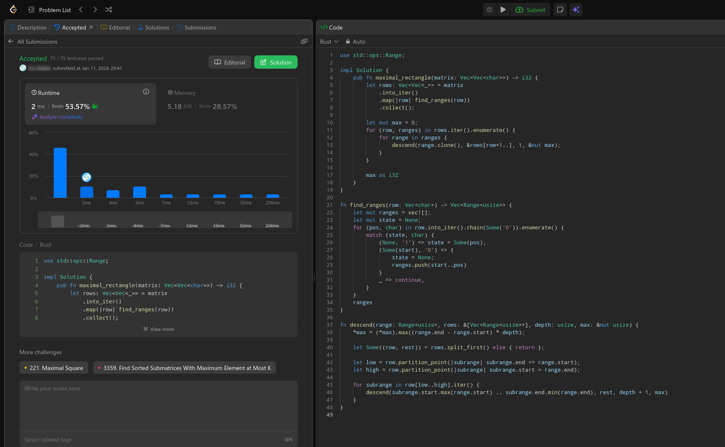Click the runtime distribution range slider

pos(165,220)
